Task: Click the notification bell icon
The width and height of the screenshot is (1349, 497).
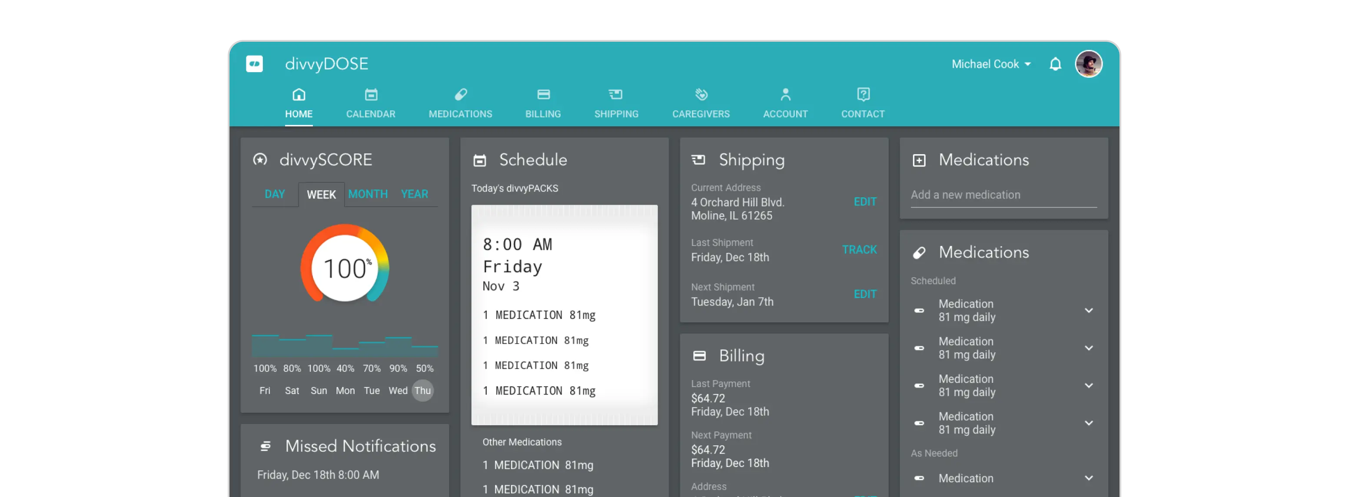Action: click(1053, 64)
